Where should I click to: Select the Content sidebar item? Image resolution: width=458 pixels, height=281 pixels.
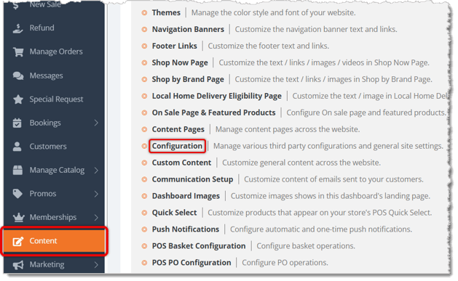[54, 241]
